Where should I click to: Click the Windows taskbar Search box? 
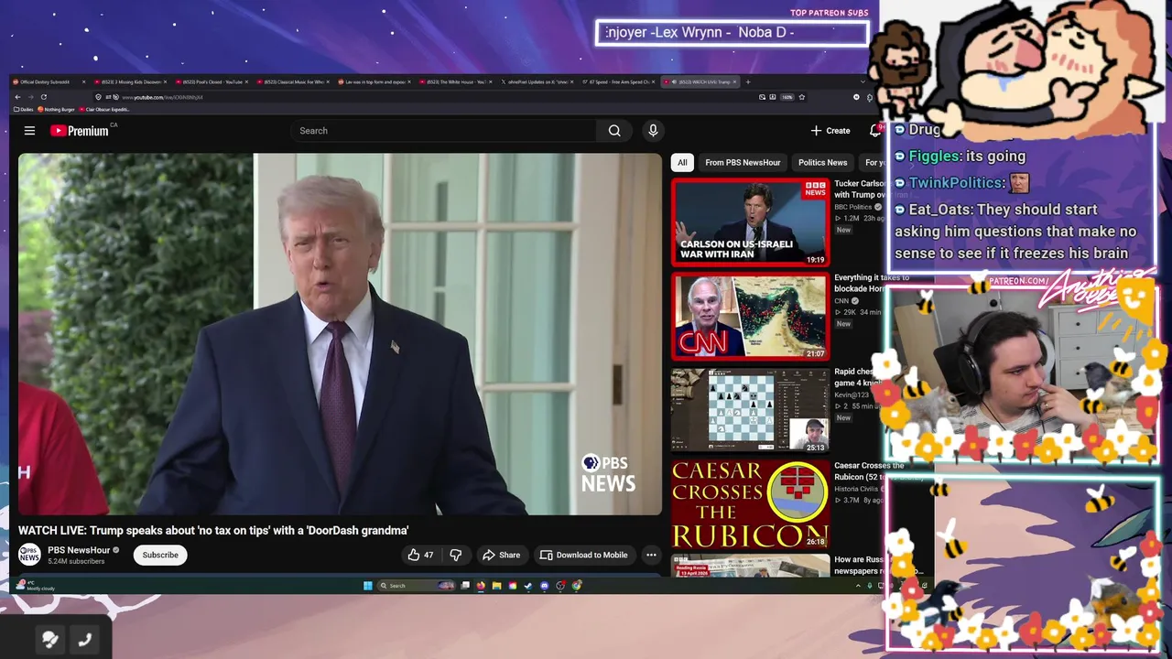point(418,586)
